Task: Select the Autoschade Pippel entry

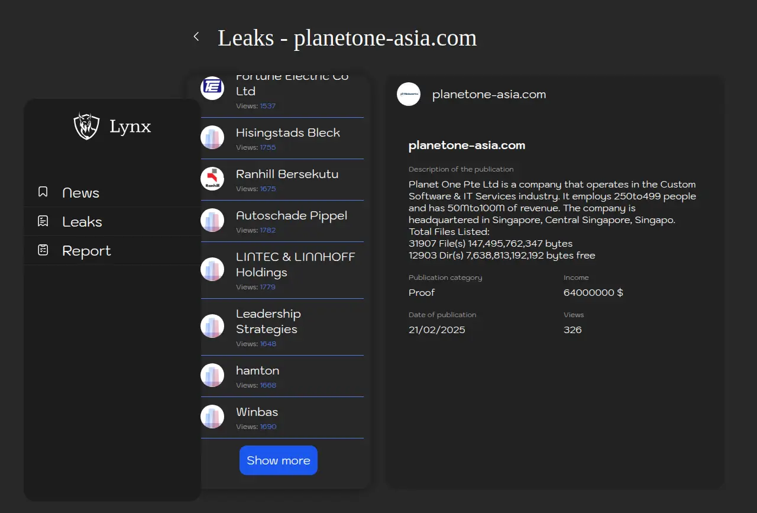Action: pyautogui.click(x=291, y=216)
